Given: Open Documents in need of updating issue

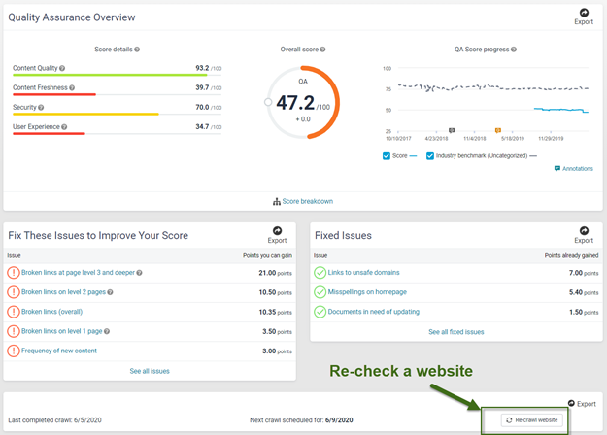Looking at the screenshot, I should point(374,312).
